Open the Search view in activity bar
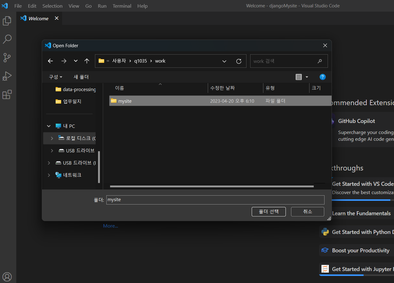This screenshot has height=283, width=394. point(7,39)
